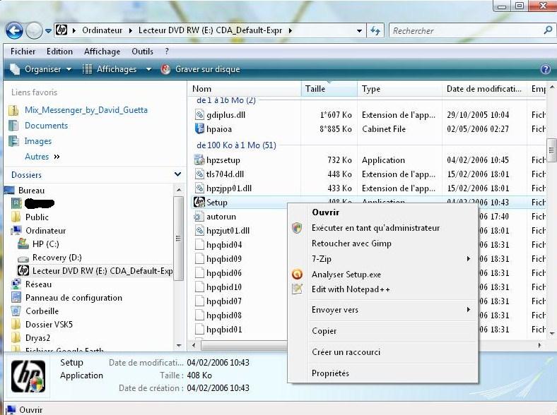
Task: Choose Analyser Setup.exe in context menu
Action: pyautogui.click(x=346, y=275)
